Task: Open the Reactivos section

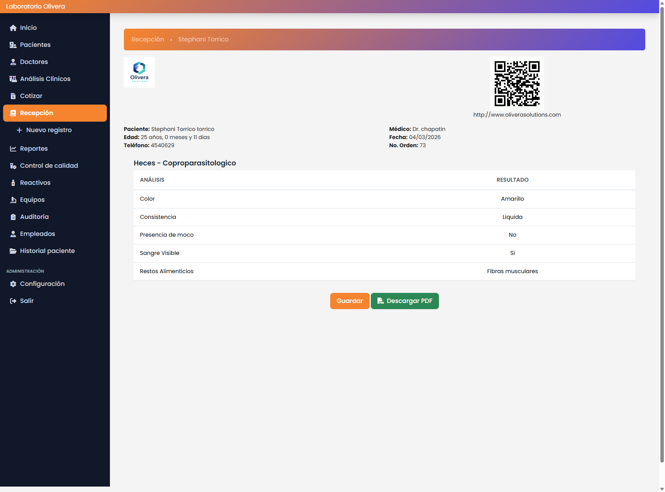Action: click(35, 183)
